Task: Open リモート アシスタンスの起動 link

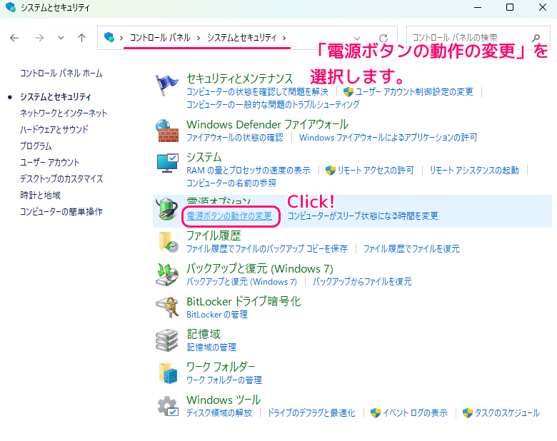Action: (474, 171)
